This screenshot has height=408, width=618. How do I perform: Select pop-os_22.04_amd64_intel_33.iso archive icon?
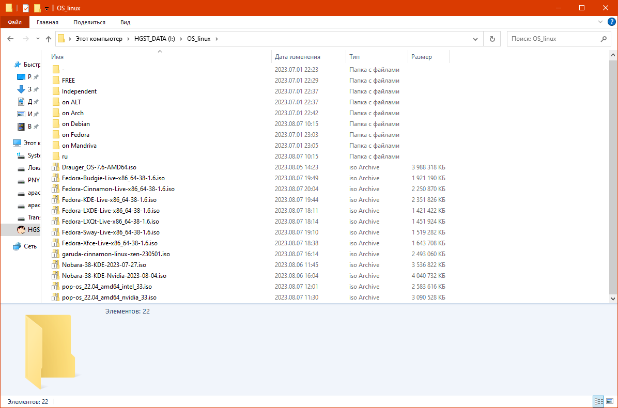click(56, 287)
